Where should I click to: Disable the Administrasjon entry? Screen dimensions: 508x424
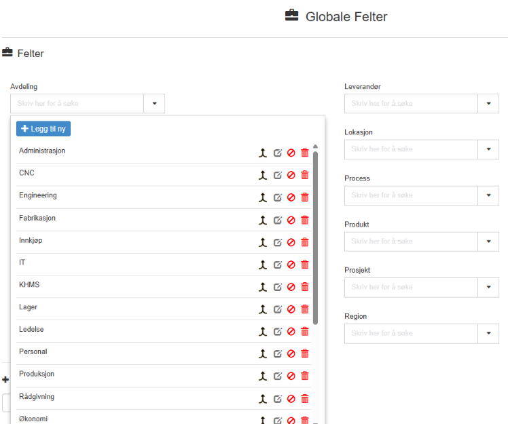pyautogui.click(x=291, y=153)
